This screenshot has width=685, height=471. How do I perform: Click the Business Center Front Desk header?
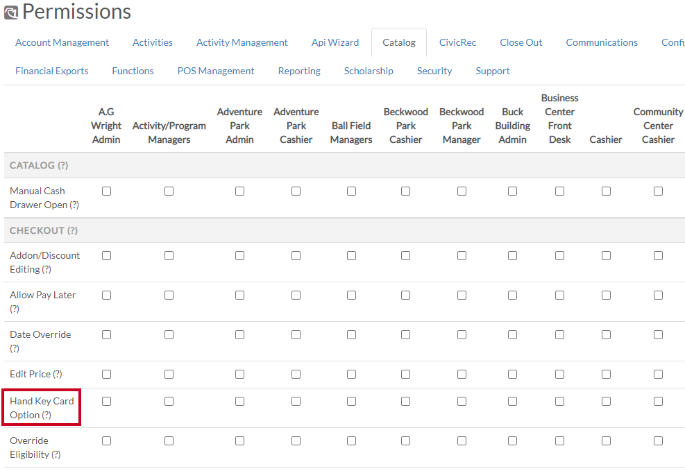[559, 119]
